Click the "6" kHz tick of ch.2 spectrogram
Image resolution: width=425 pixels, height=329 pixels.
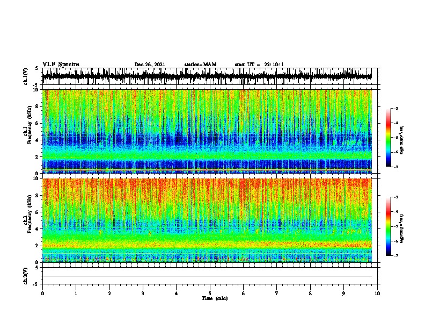pos(38,212)
